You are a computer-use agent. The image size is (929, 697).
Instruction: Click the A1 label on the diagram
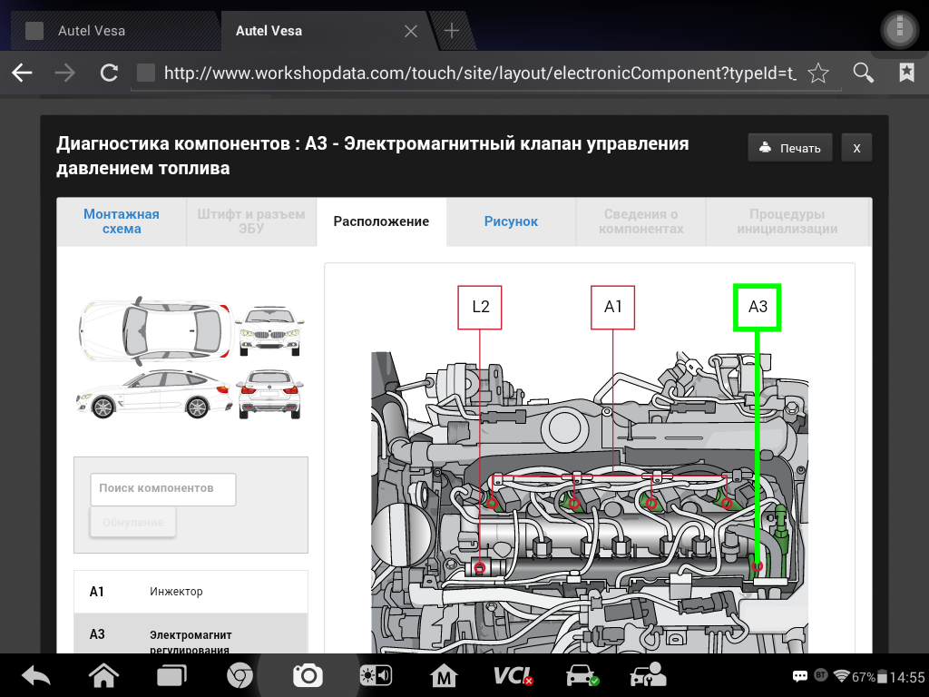pyautogui.click(x=612, y=307)
